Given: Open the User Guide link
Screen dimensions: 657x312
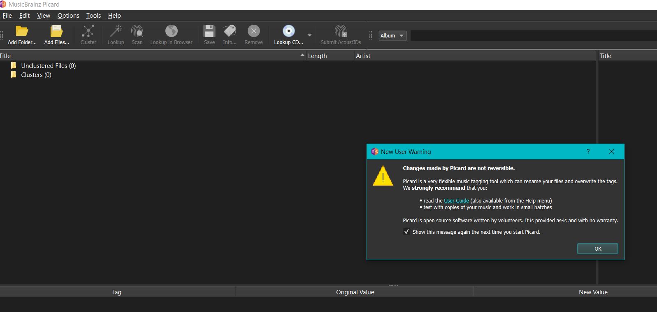Looking at the screenshot, I should pos(456,201).
